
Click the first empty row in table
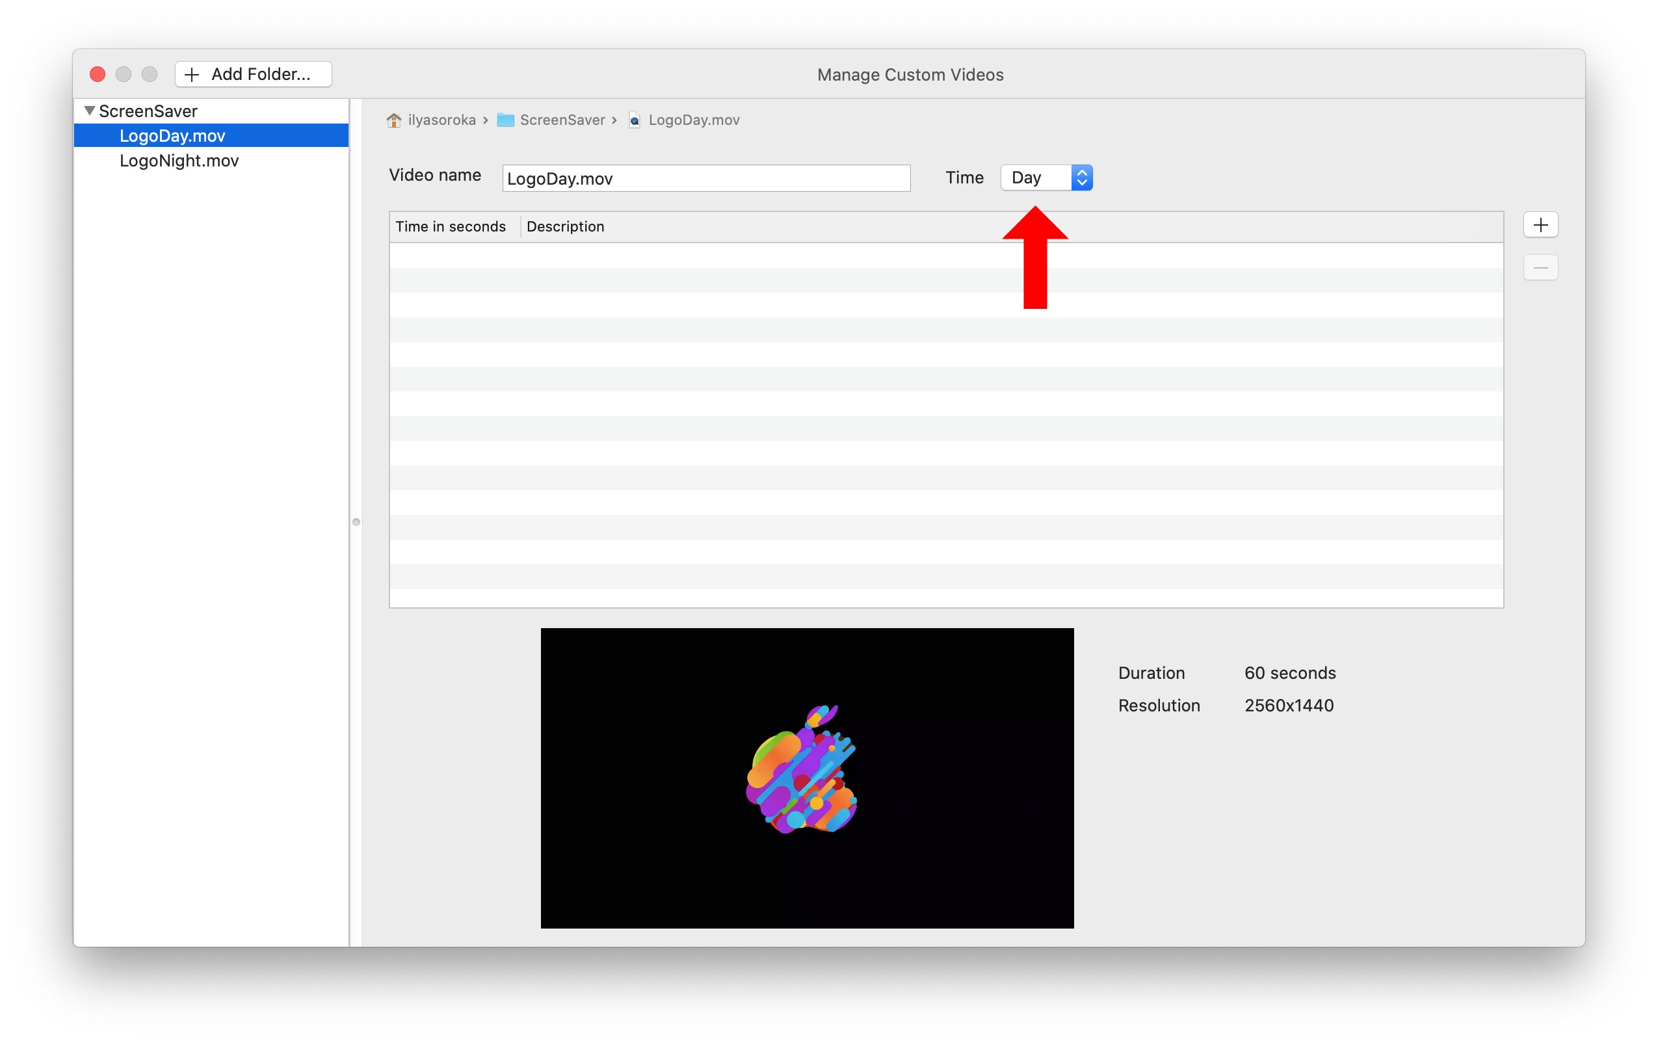point(945,256)
